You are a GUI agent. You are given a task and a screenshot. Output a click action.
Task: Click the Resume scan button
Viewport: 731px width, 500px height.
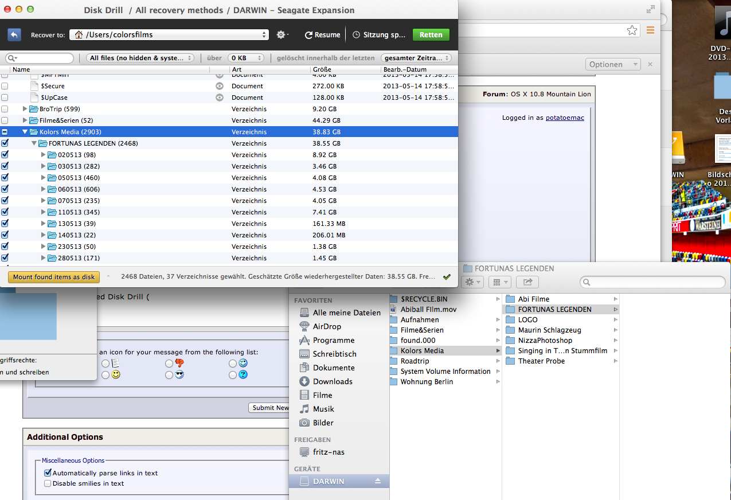click(322, 34)
